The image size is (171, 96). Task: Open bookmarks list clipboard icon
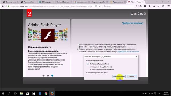[141, 6]
